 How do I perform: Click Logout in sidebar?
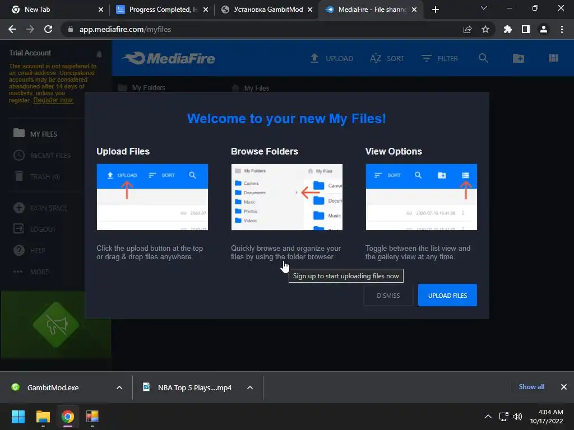[35, 229]
